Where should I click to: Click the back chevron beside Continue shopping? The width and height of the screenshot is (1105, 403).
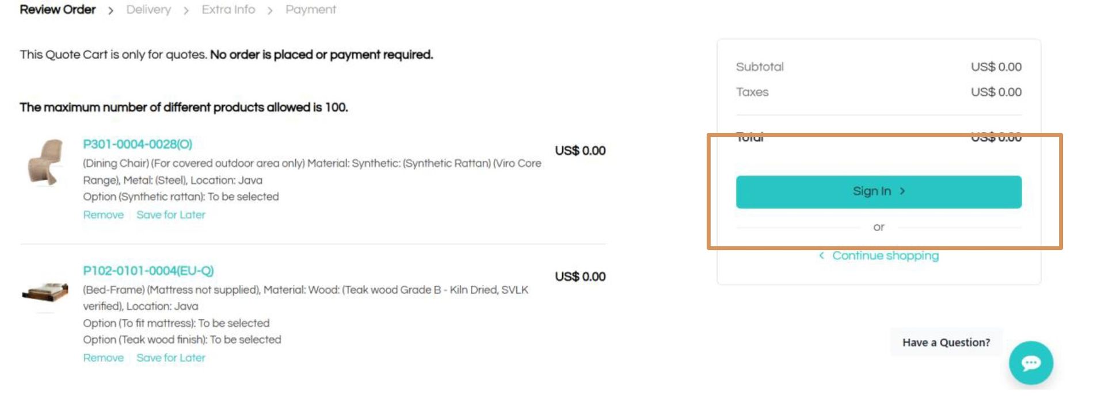point(821,256)
